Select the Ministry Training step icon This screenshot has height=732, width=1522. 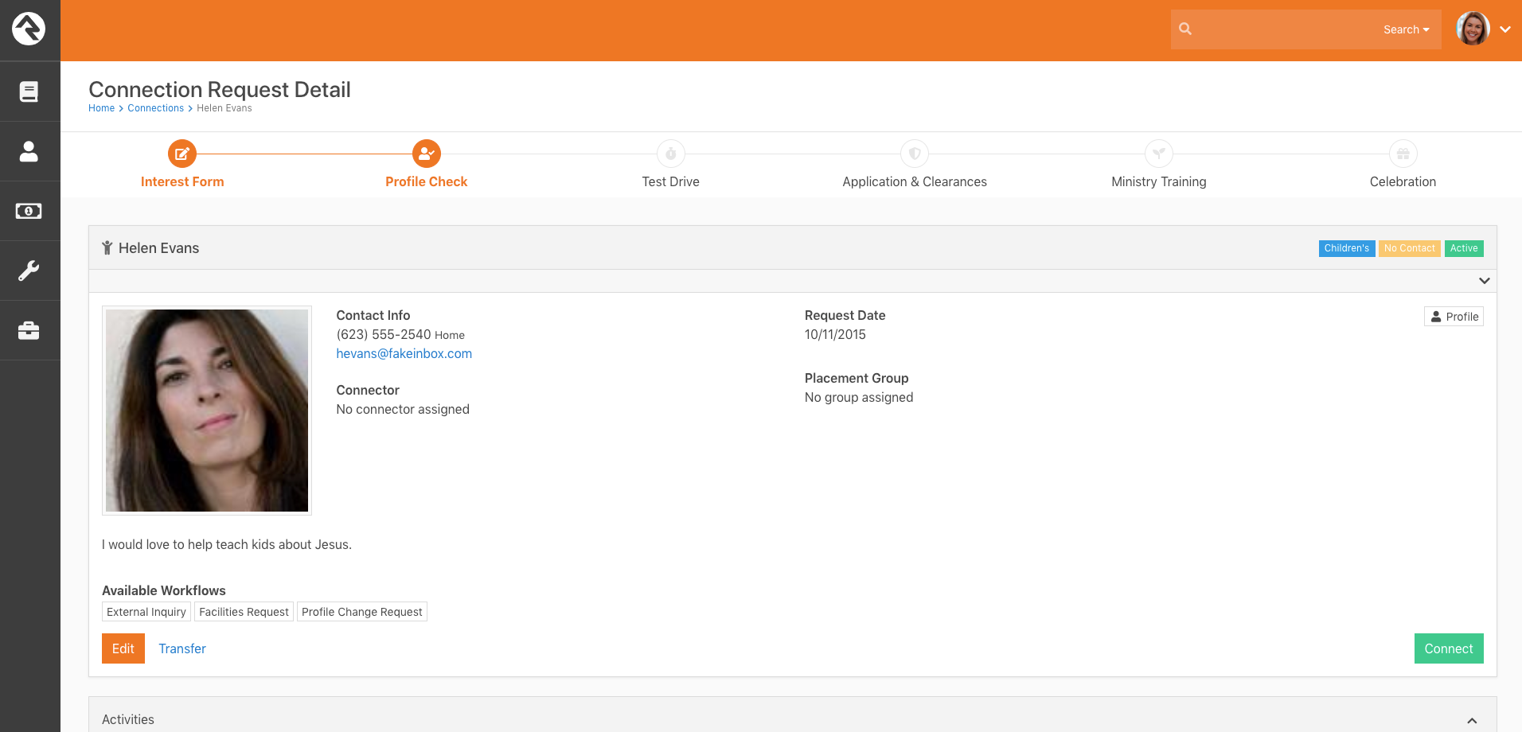pos(1159,154)
